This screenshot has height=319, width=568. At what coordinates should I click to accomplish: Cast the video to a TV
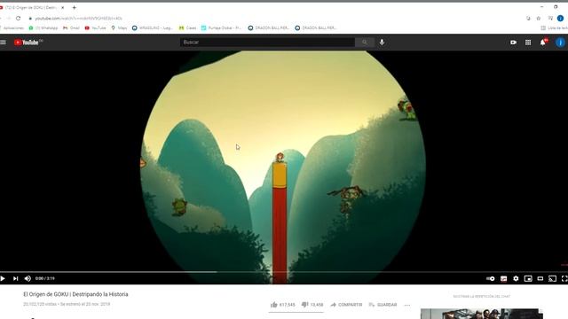click(552, 278)
